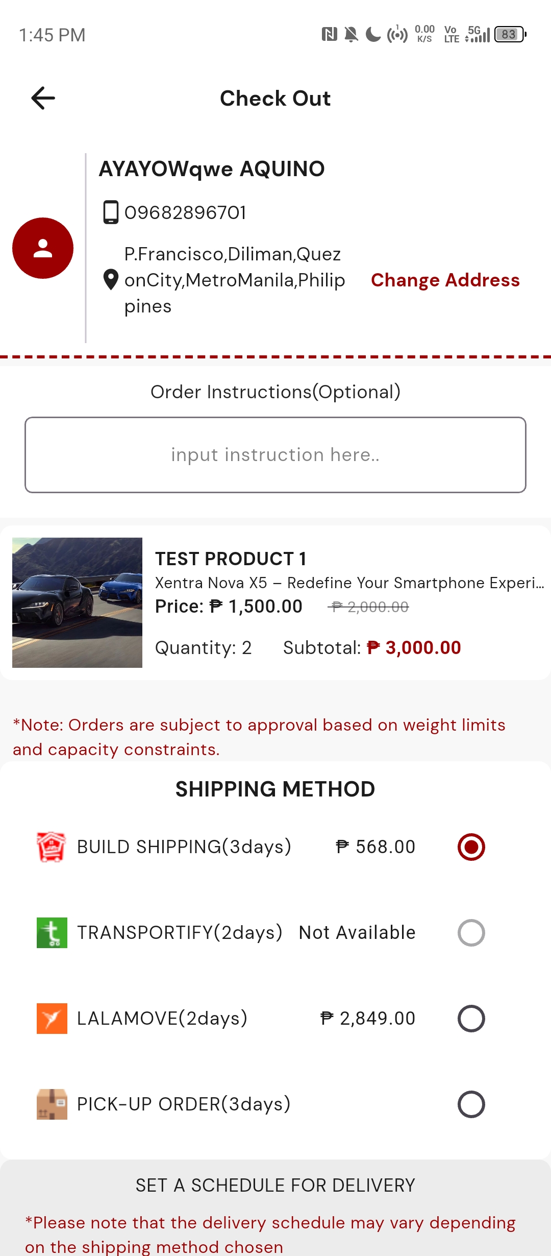Tap the Pick-Up Order box icon
The height and width of the screenshot is (1256, 551).
pyautogui.click(x=52, y=1104)
